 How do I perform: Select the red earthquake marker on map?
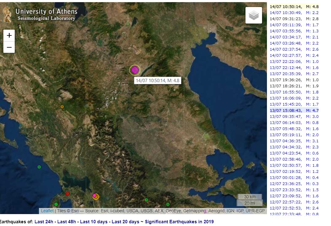point(68,194)
